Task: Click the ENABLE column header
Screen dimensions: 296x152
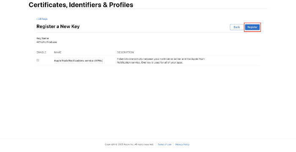Action: point(41,52)
